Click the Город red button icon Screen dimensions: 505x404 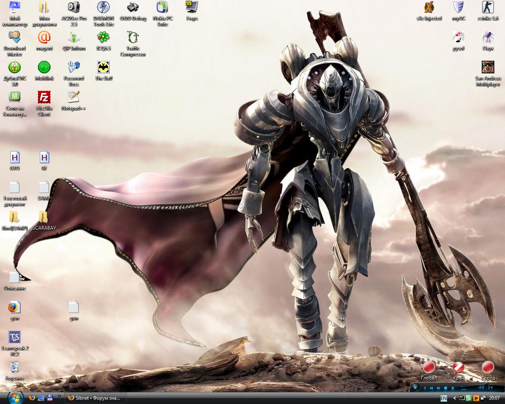(488, 370)
